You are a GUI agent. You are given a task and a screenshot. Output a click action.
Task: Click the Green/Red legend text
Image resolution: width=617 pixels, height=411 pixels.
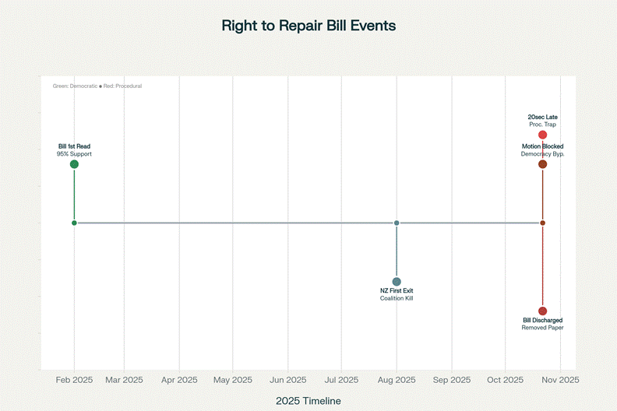[97, 86]
